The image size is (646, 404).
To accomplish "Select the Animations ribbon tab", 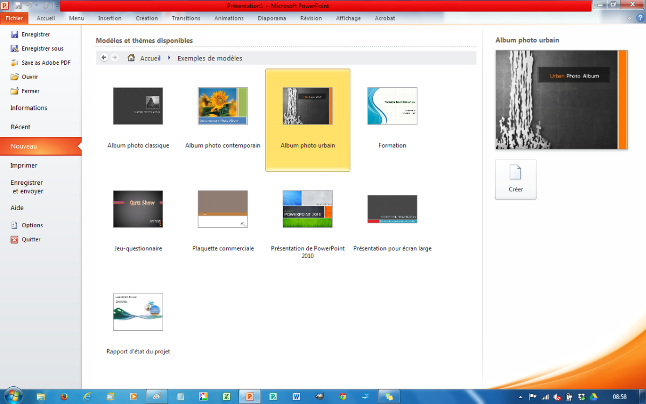I will tap(229, 18).
